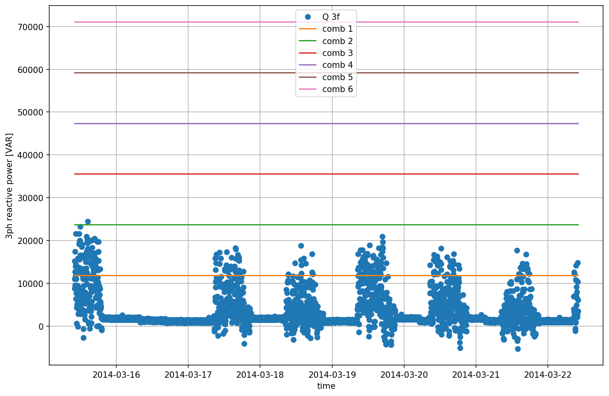Viewport: 609px width, 396px height.
Task: Select the 30000 y-axis tick label
Action: pos(30,198)
